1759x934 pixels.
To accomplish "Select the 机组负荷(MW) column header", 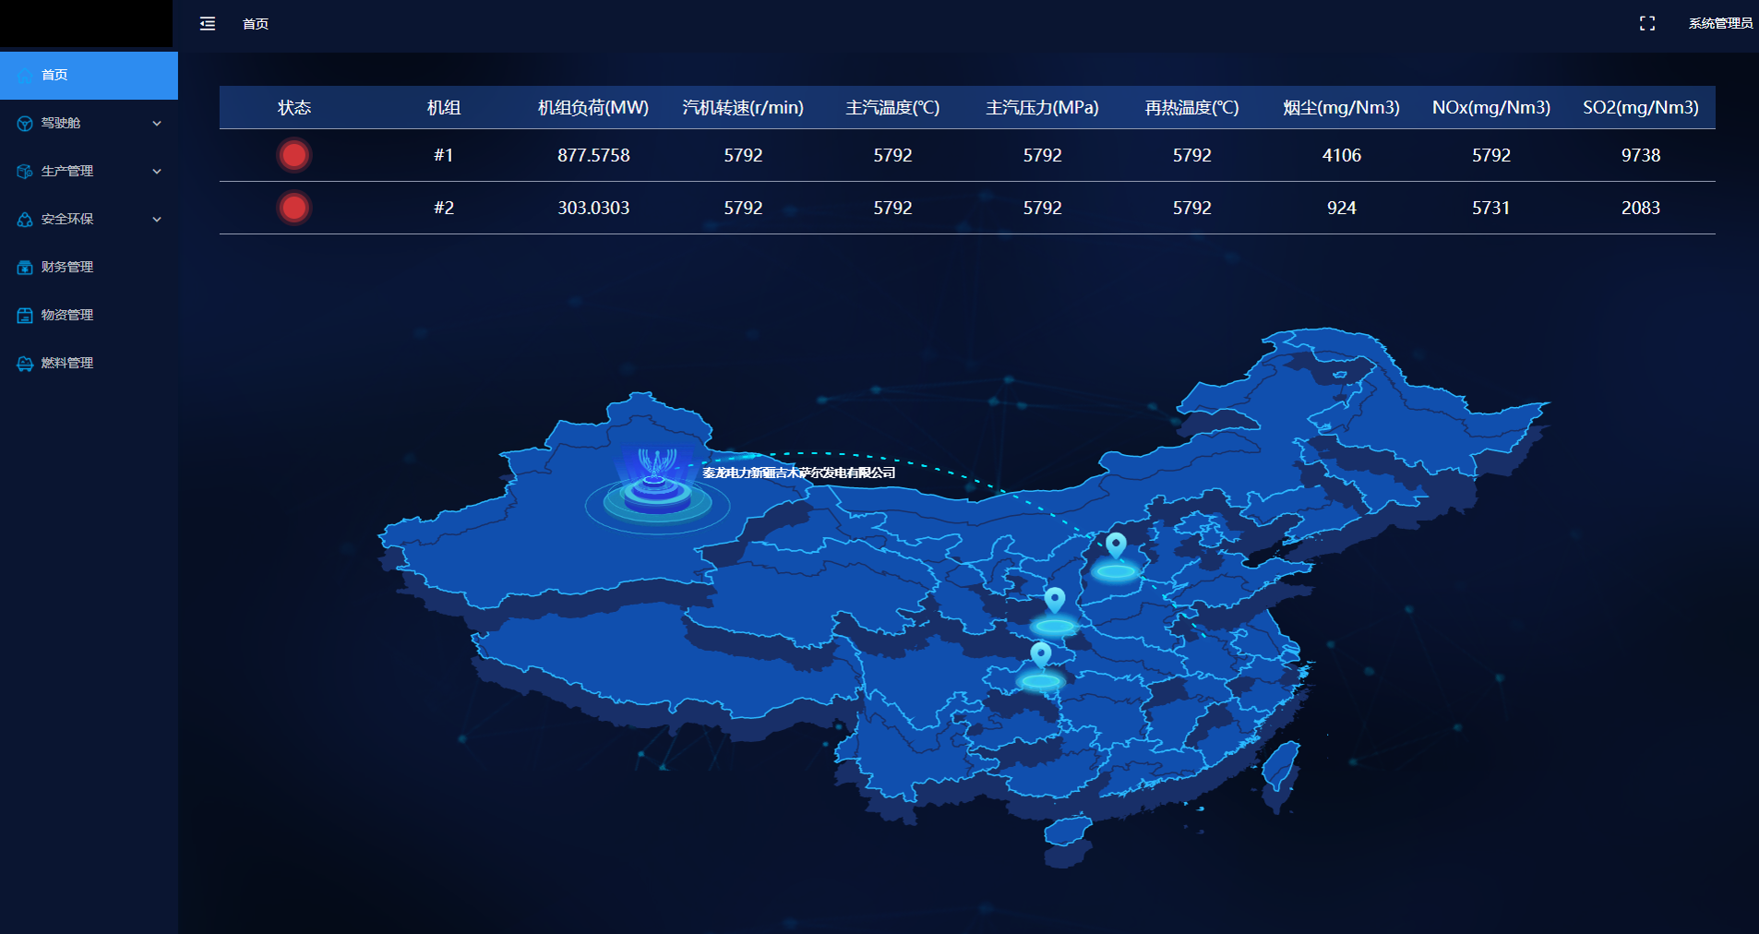I will click(592, 107).
